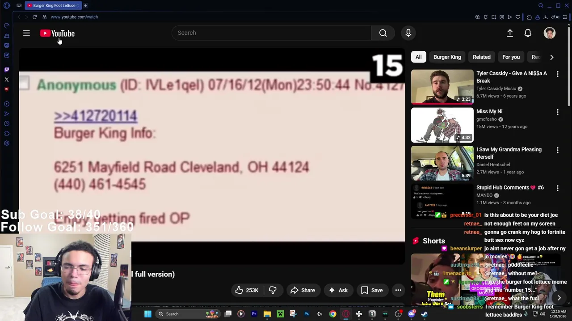This screenshot has width=572, height=321.
Task: Open extensions cube in the sidebar
Action: (7, 133)
